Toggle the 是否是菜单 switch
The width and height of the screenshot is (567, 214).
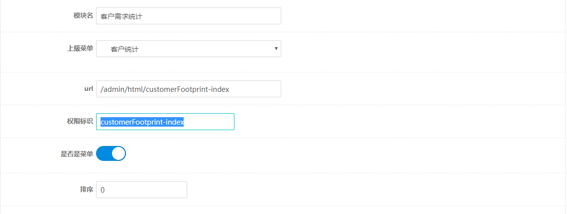[111, 153]
